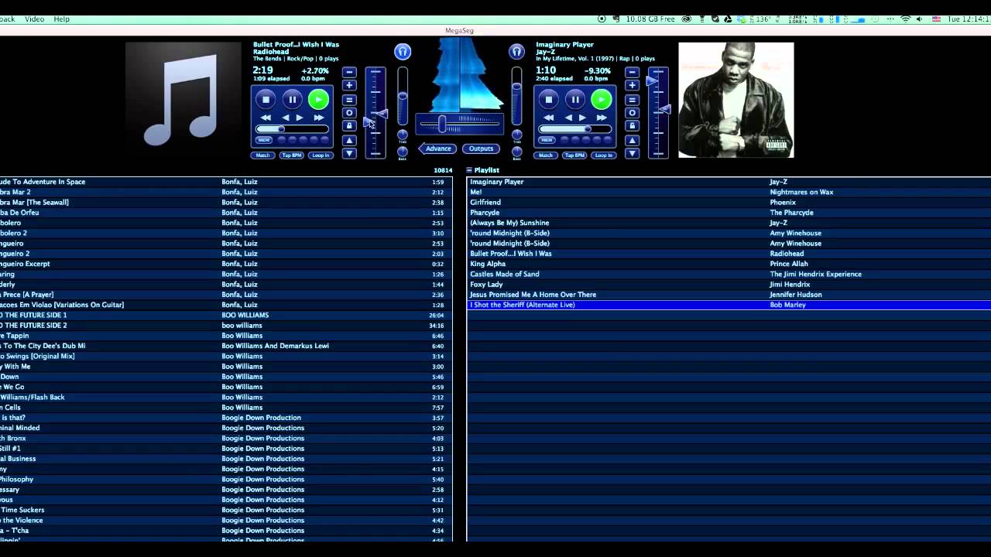Click the right deck Treb knob
This screenshot has height=557, width=991.
(516, 135)
